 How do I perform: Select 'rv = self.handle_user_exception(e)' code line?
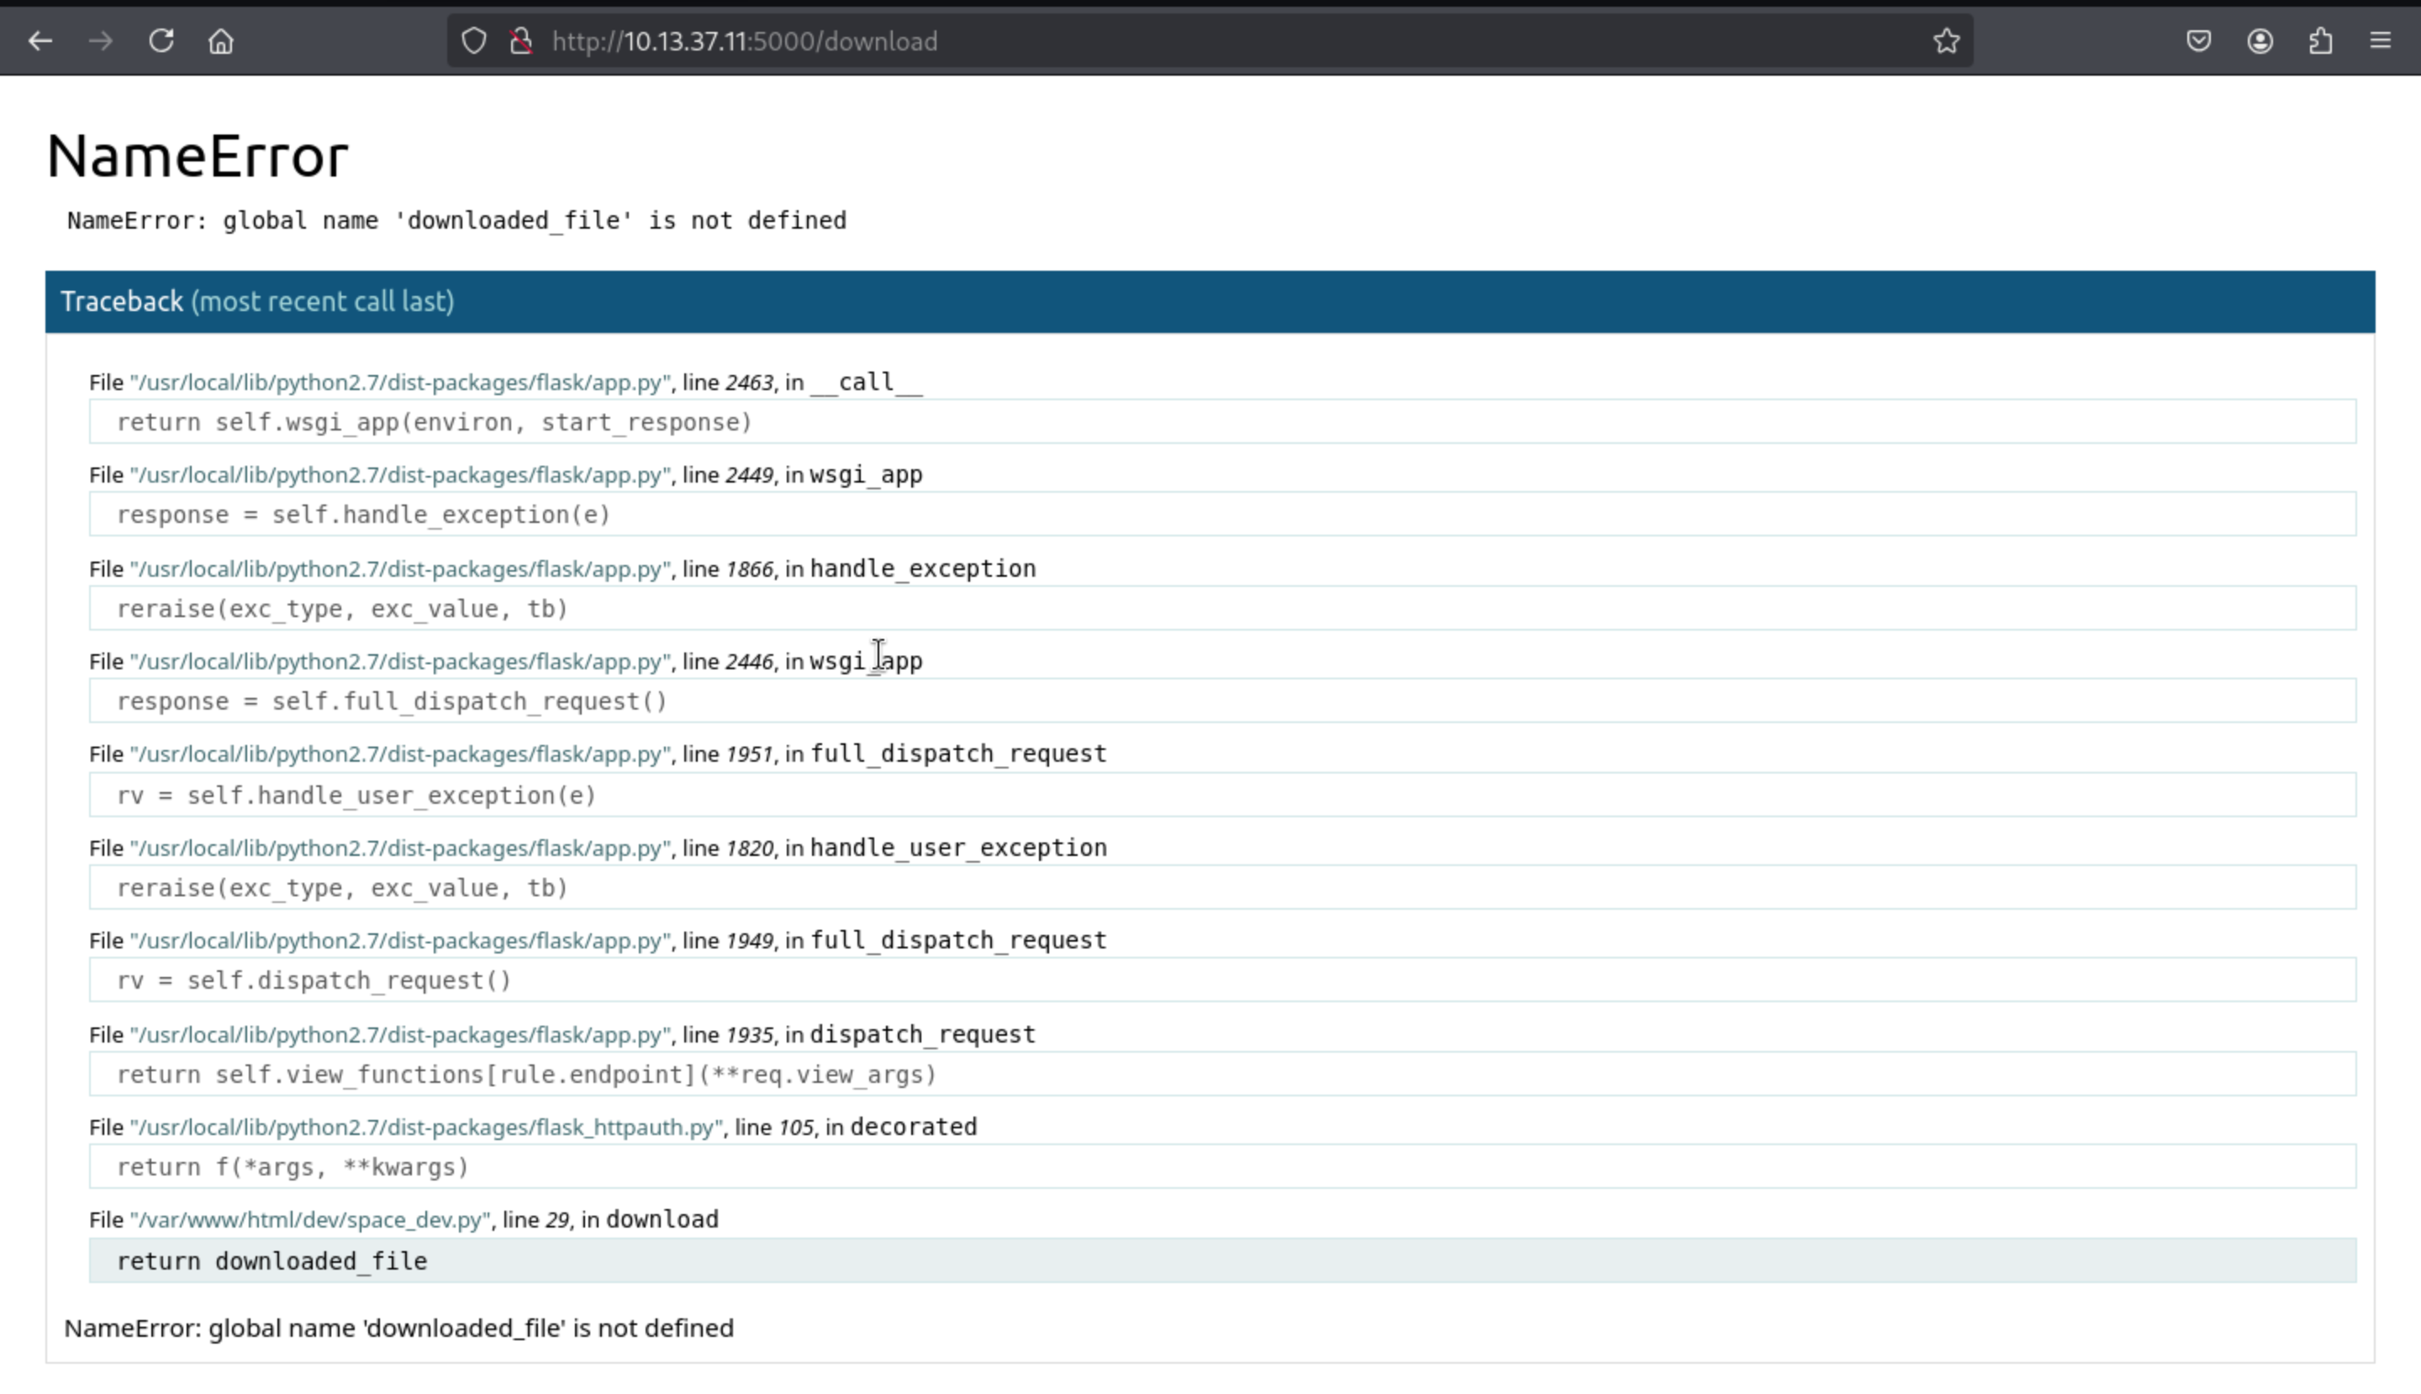point(1222,795)
